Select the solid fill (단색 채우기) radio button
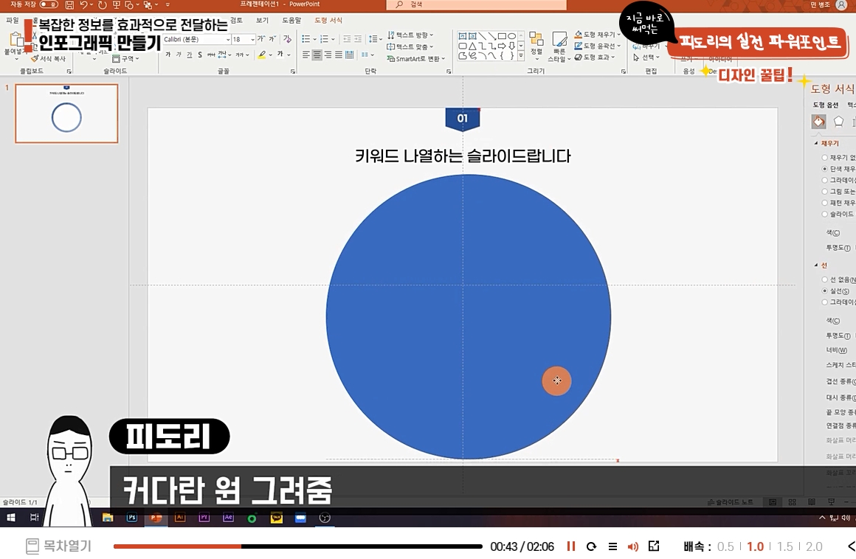Viewport: 856px width, 559px height. (824, 169)
